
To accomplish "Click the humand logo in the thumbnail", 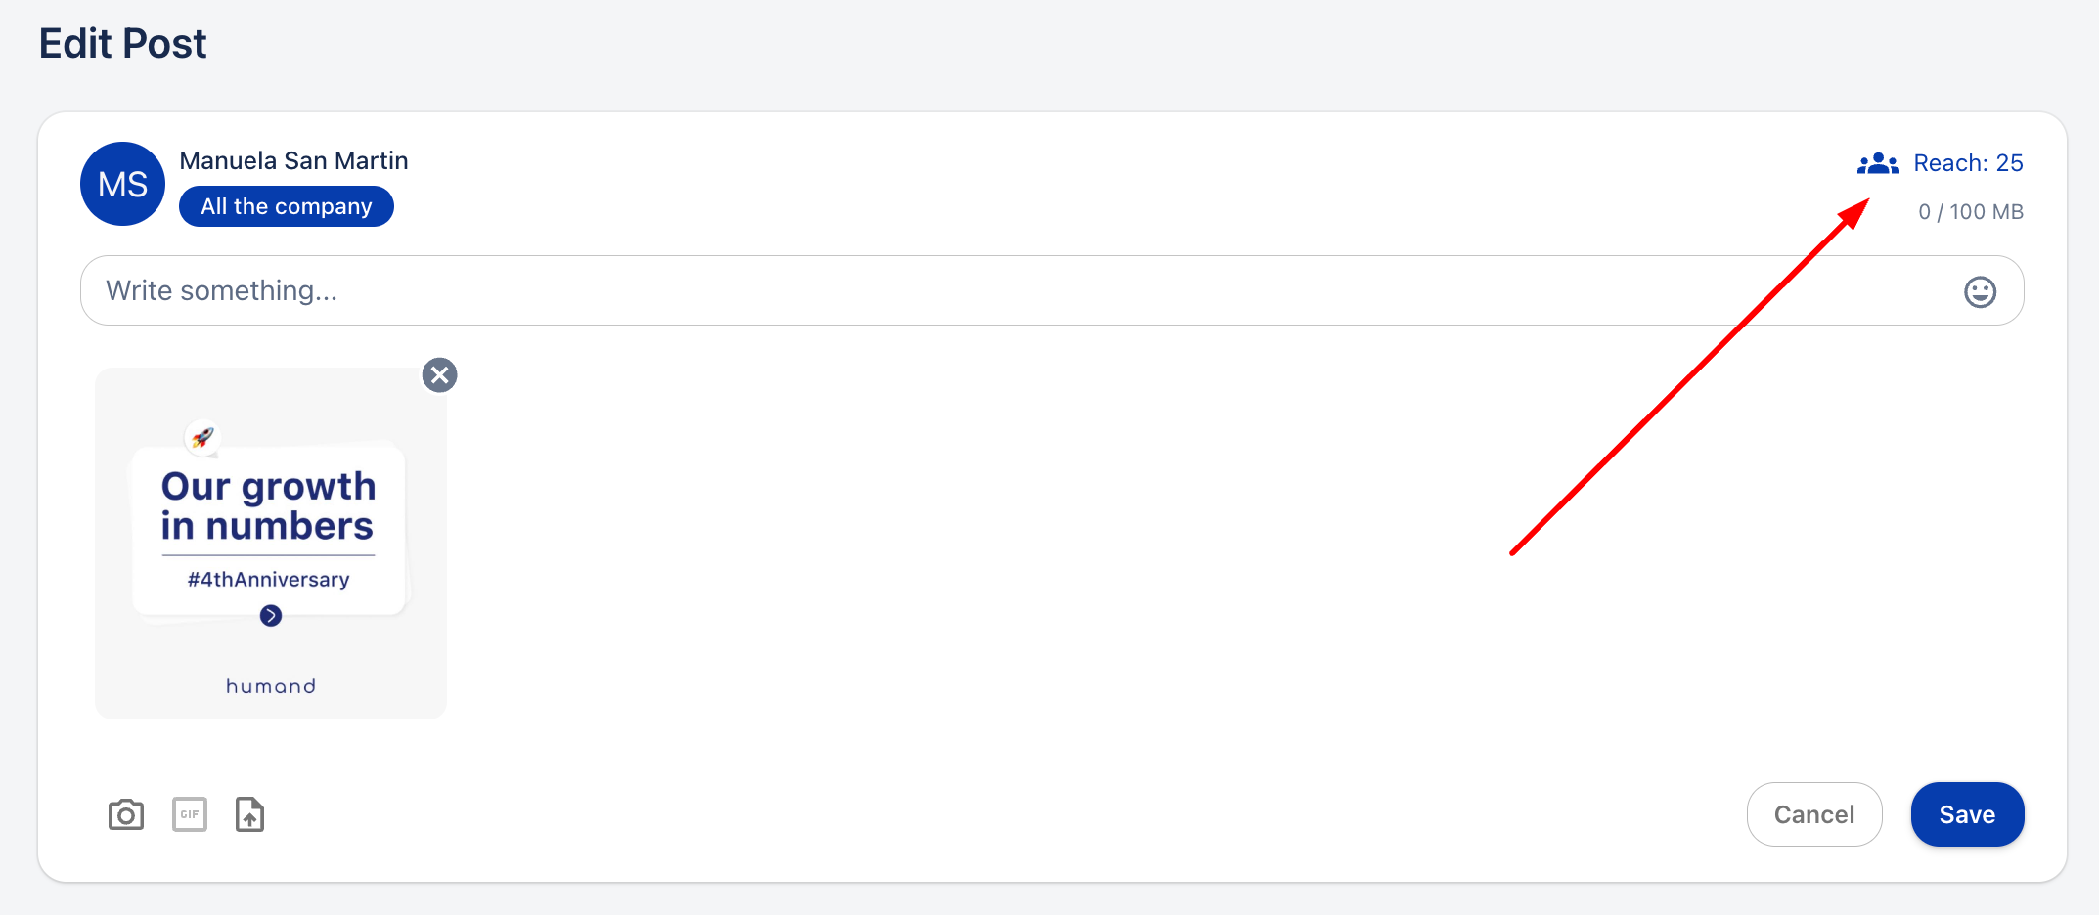I will (271, 686).
